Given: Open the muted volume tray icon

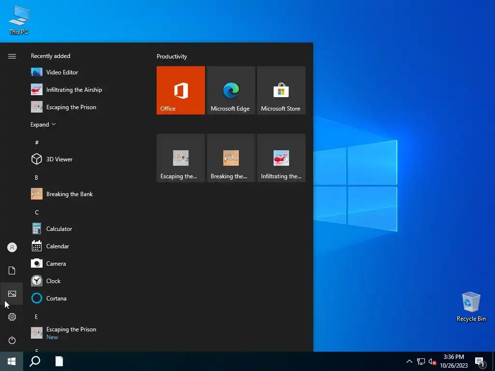Looking at the screenshot, I should click(x=432, y=361).
